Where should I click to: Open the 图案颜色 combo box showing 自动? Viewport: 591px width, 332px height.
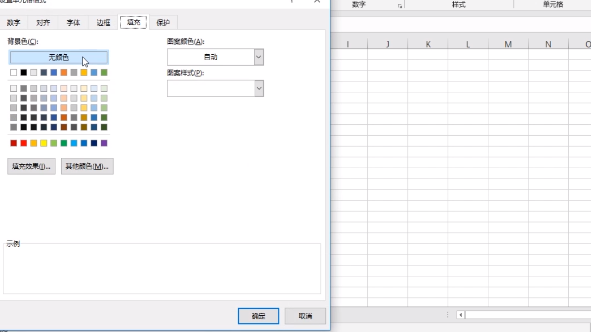point(211,57)
